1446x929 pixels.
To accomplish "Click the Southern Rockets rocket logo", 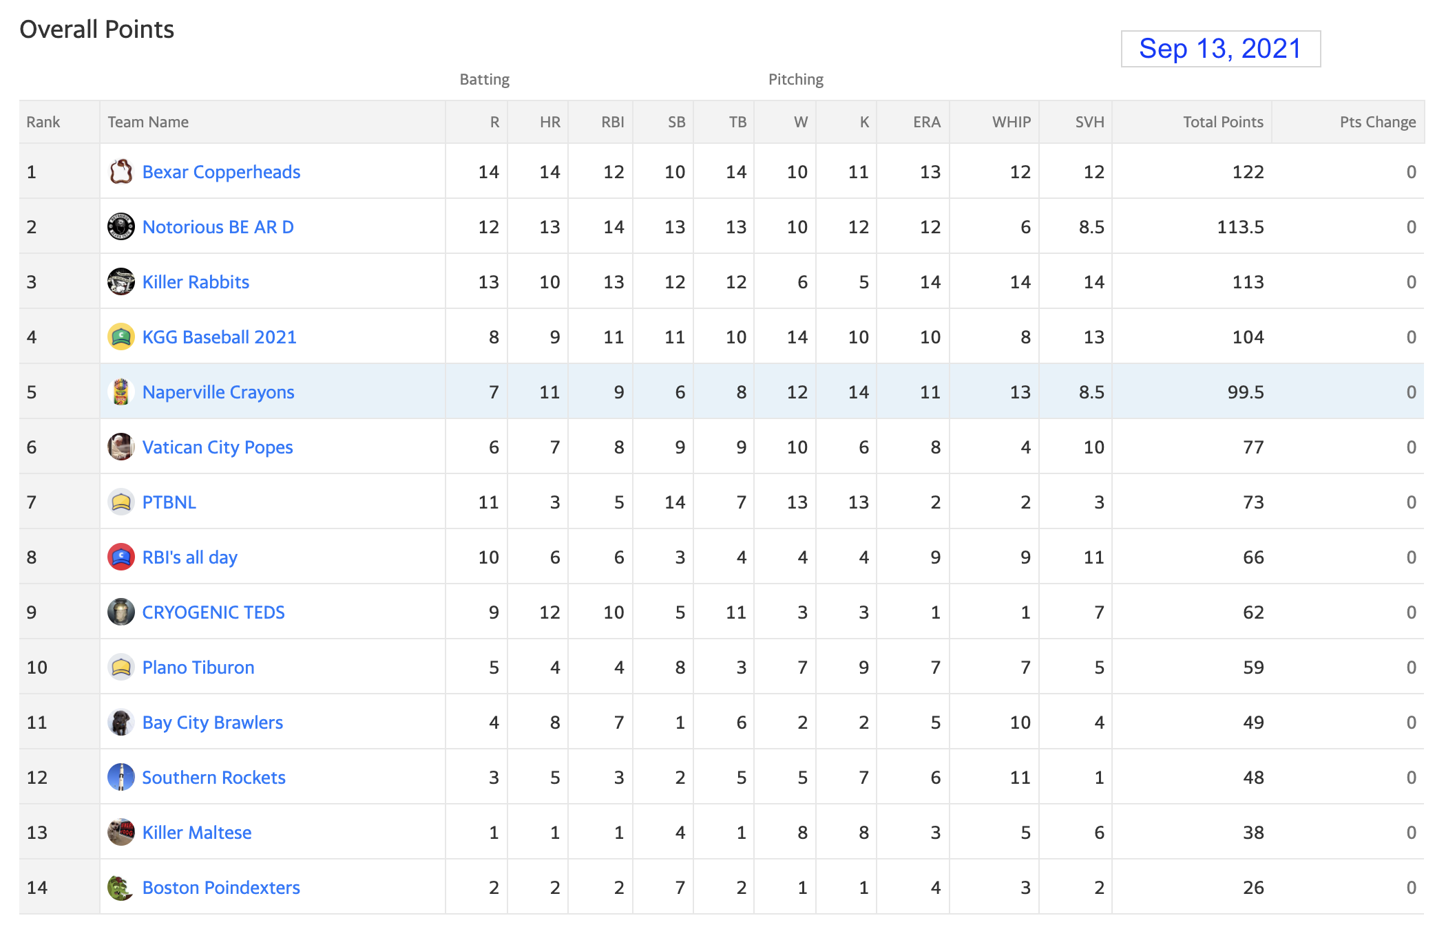I will pos(120,777).
